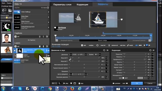Go to next slide button
The image size is (162, 91).
tap(125, 83)
